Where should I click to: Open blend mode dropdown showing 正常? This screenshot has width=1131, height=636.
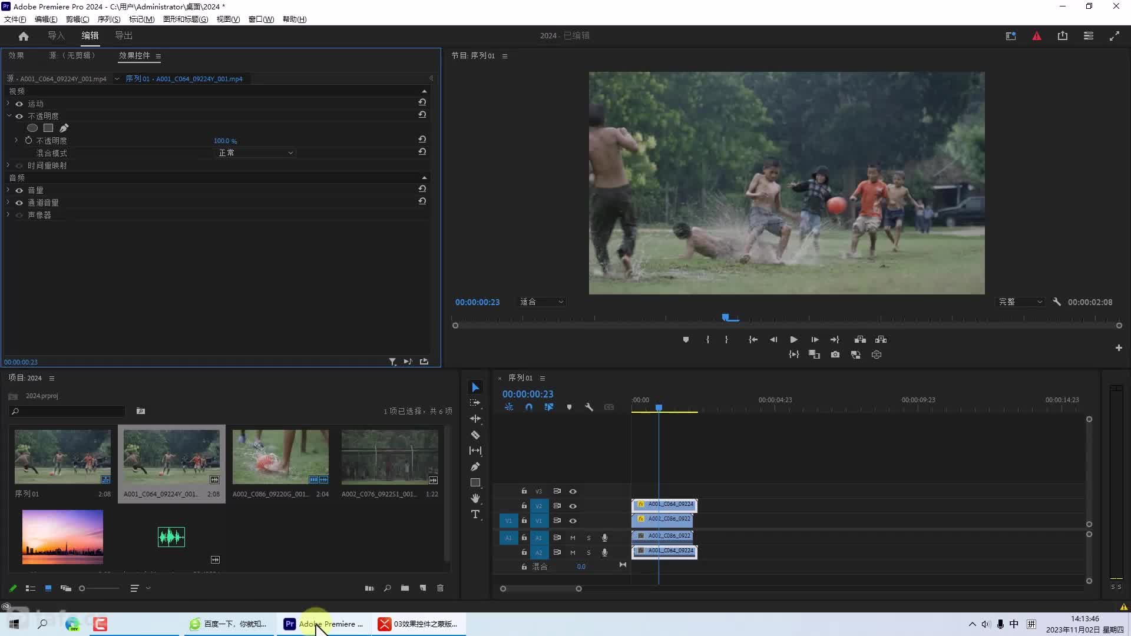(x=255, y=153)
